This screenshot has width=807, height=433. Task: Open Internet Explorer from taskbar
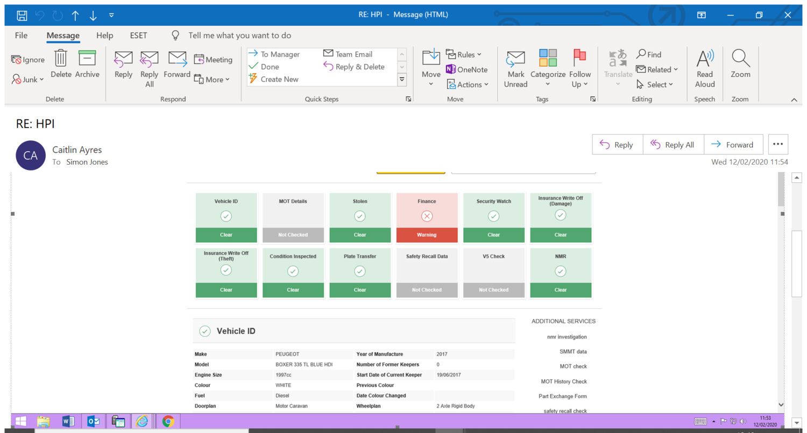pyautogui.click(x=142, y=421)
